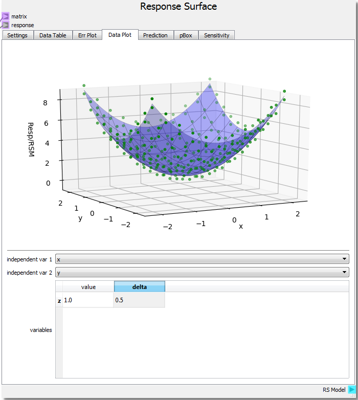Select the z row header
The height and width of the screenshot is (400, 358).
click(59, 301)
